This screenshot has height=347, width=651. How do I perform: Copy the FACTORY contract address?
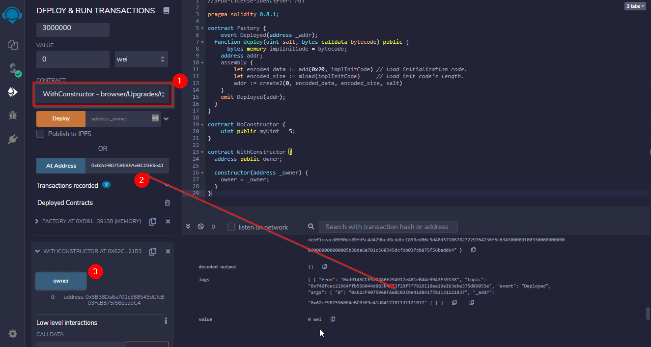click(x=153, y=222)
